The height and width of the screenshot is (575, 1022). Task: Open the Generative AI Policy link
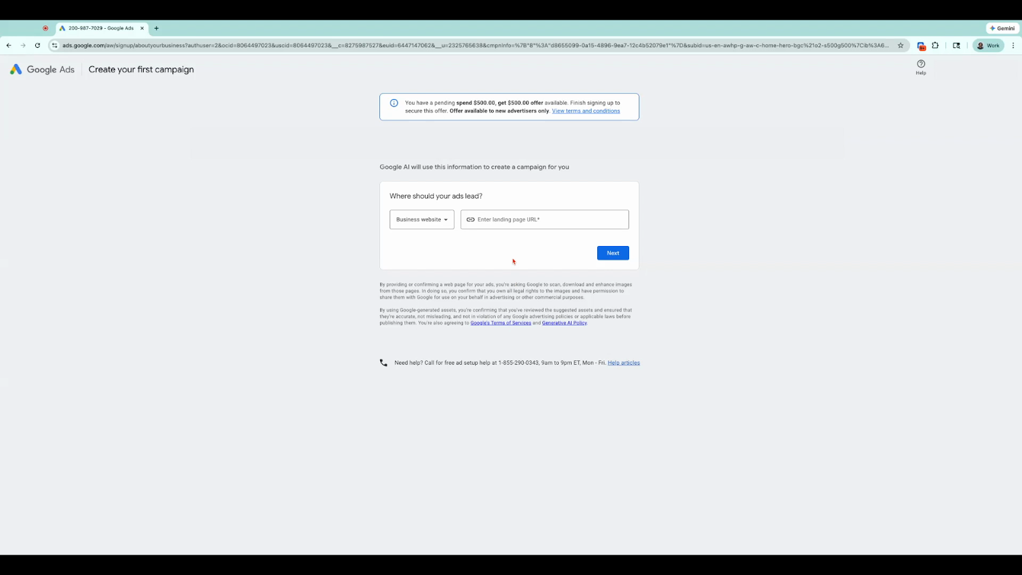pyautogui.click(x=564, y=323)
